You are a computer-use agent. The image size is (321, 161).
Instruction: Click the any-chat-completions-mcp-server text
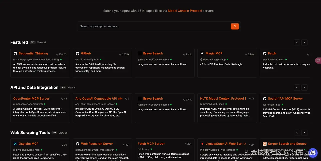[x=95, y=104]
